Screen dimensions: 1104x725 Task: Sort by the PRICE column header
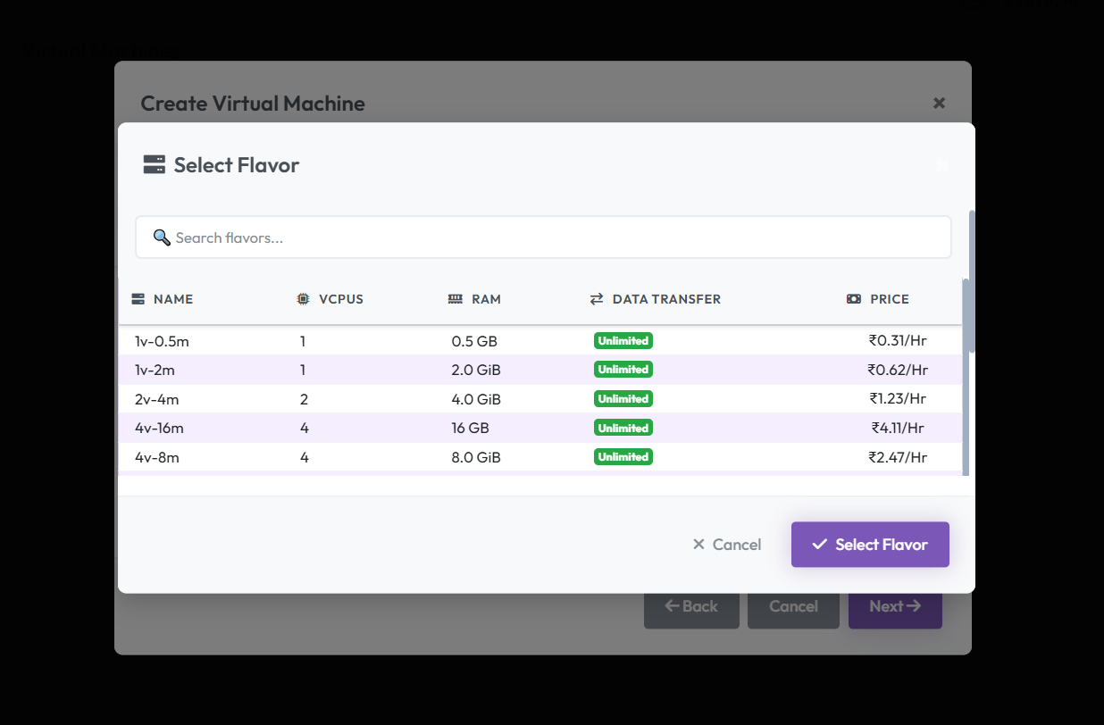[x=889, y=299]
